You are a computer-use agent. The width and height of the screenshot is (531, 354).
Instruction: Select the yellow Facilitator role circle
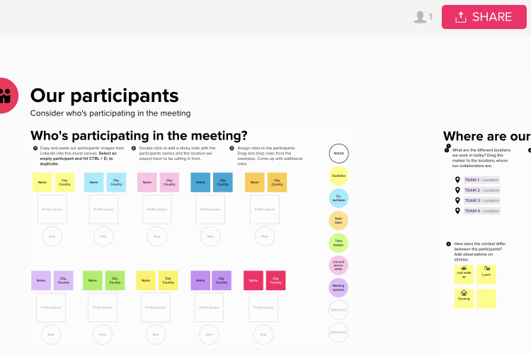339,176
